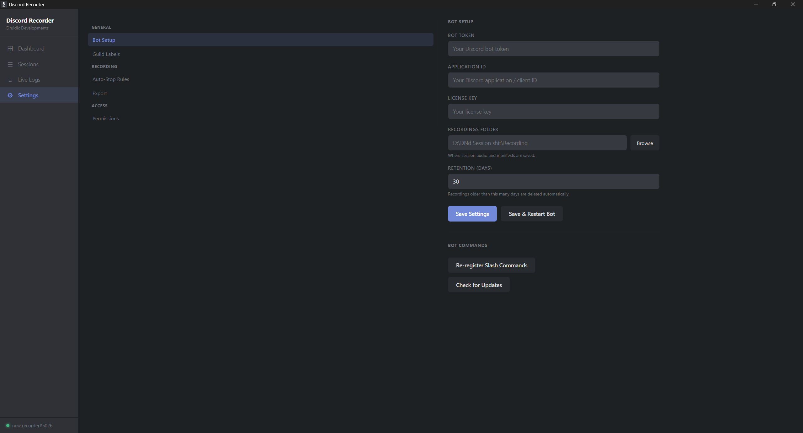Click the Save Settings button
The height and width of the screenshot is (433, 803).
[472, 214]
